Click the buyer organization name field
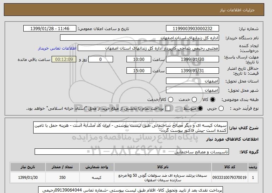The height and width of the screenshot is (193, 272). click(x=140, y=38)
